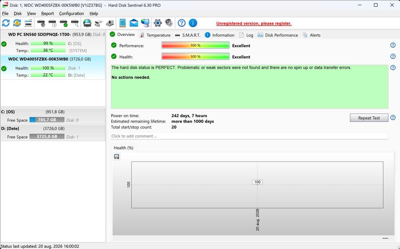Select the D: [Date] partition row
400x249 pixels.
(53, 133)
